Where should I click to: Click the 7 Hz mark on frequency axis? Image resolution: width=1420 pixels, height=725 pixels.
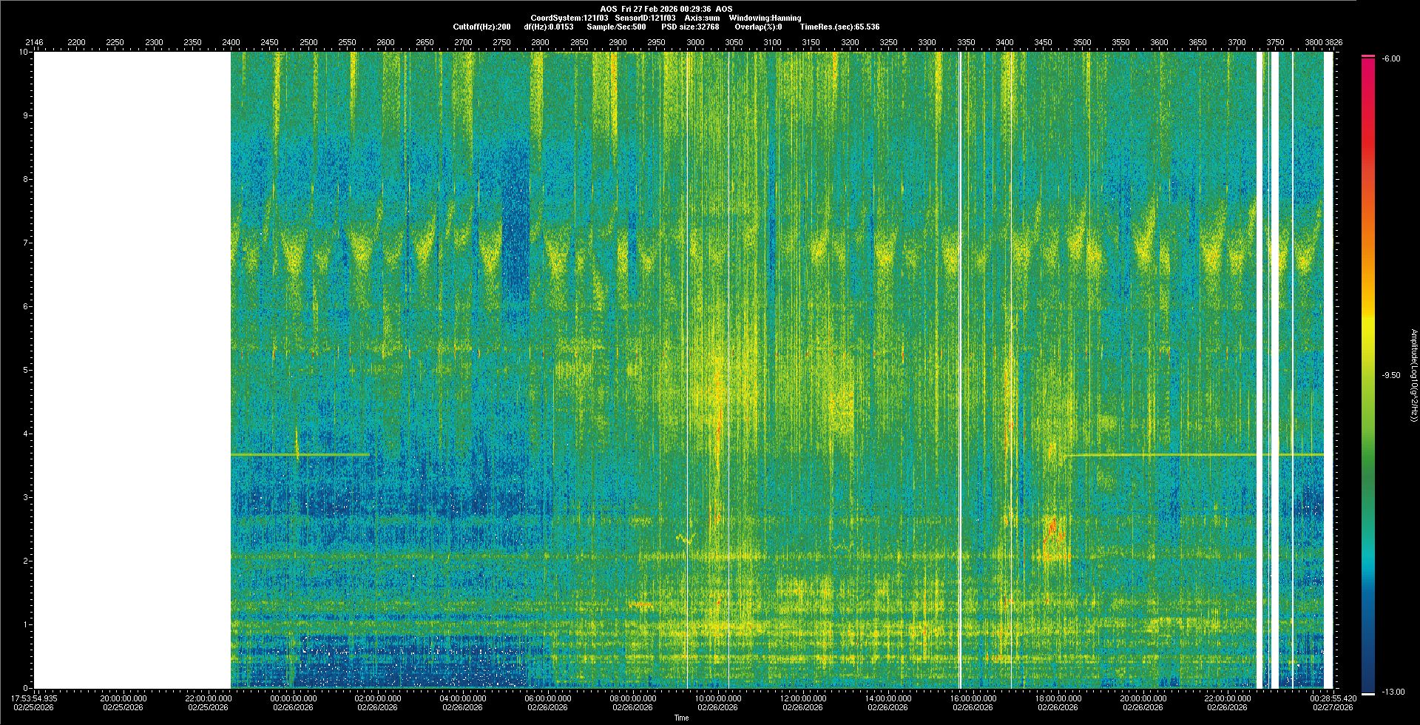(24, 243)
